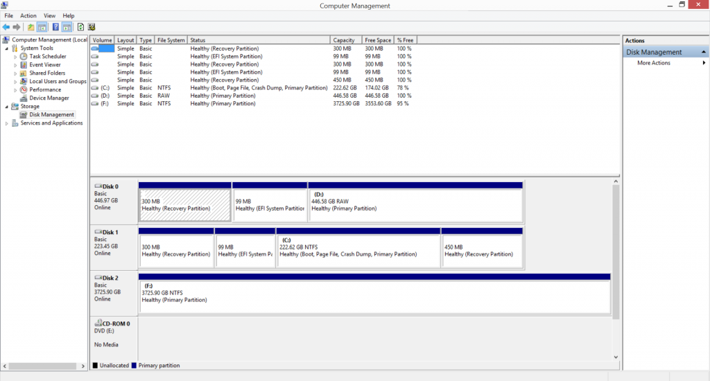This screenshot has height=381, width=710.
Task: Expand More Actions submenu arrow
Action: click(704, 63)
